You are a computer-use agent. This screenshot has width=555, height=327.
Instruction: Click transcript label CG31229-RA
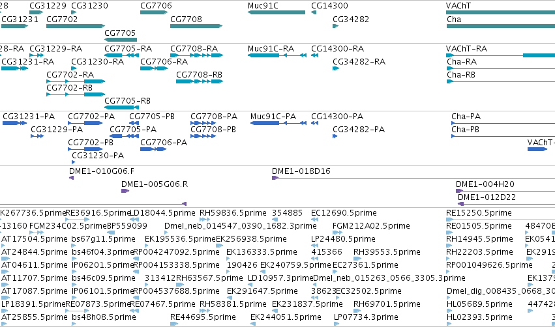56,48
